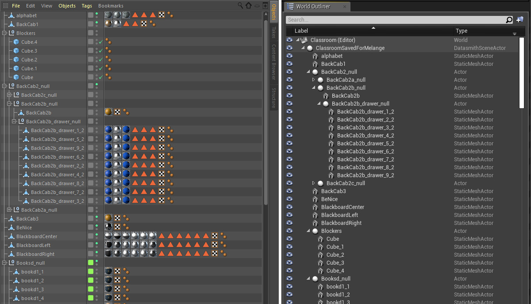
Task: Hide BlackboardCenter using its eye icon
Action: 289,207
